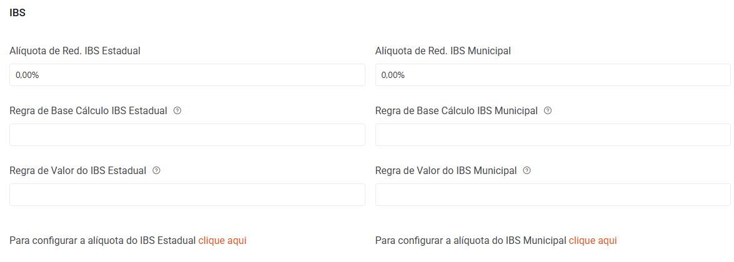Click the 'Regra de Base Cálculo IBS Estadual' label
Image resolution: width=734 pixels, height=262 pixels.
(x=88, y=111)
